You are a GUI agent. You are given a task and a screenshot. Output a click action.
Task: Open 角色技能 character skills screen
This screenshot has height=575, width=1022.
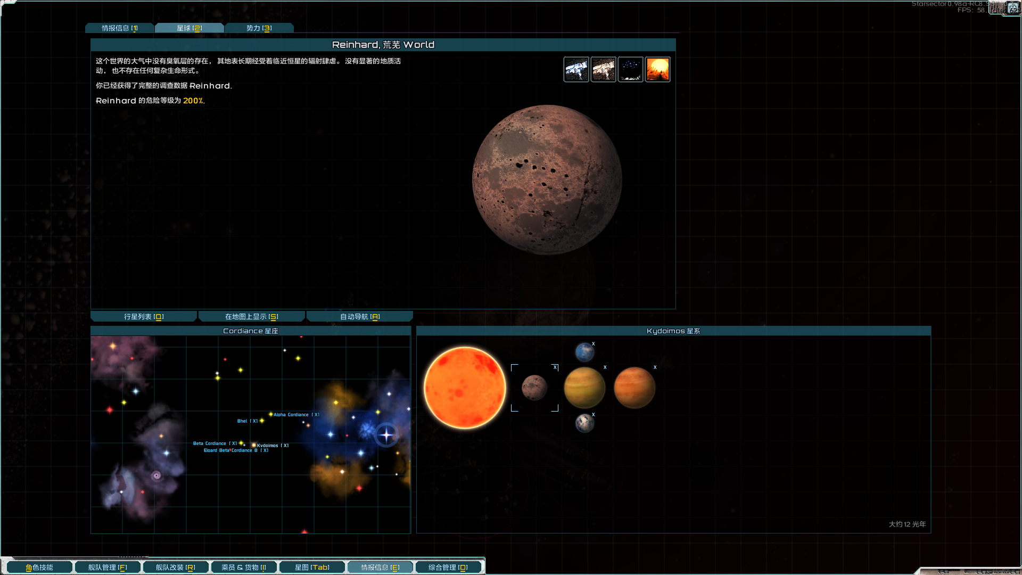pos(39,568)
